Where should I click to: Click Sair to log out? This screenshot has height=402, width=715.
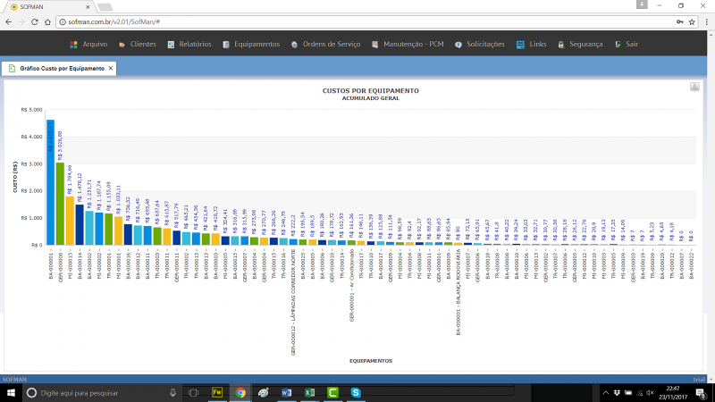(632, 44)
